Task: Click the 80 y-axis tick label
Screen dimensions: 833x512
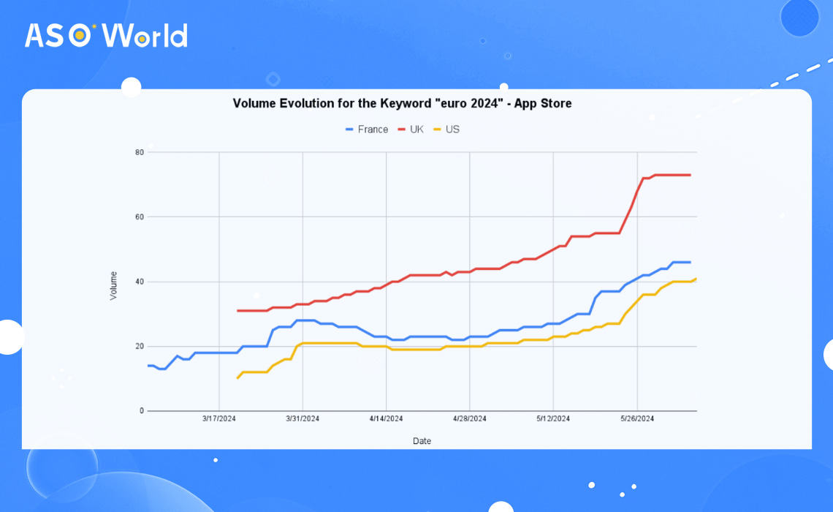Action: 140,152
